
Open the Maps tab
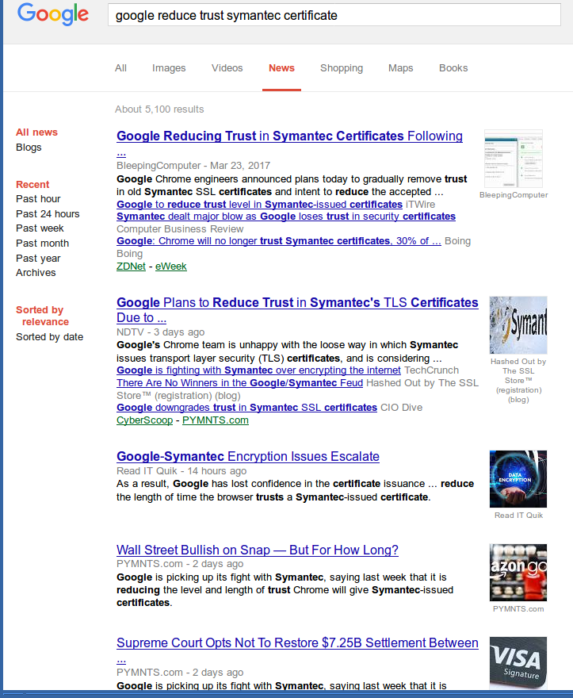pyautogui.click(x=400, y=68)
